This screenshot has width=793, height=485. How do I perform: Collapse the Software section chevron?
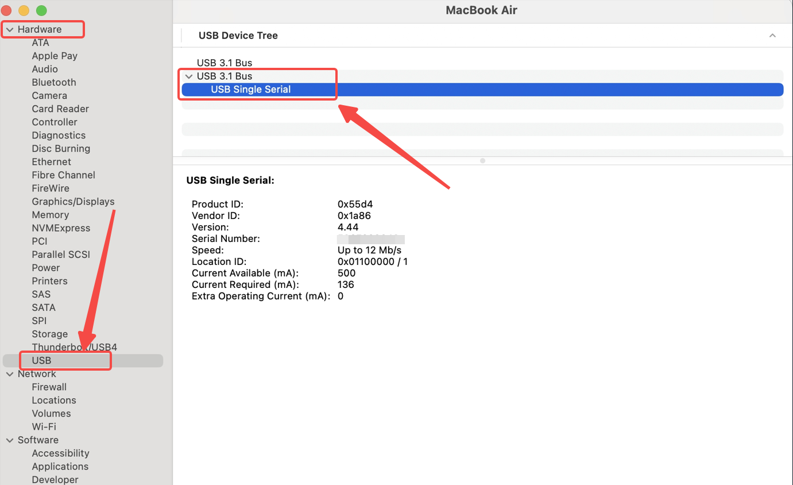[10, 440]
